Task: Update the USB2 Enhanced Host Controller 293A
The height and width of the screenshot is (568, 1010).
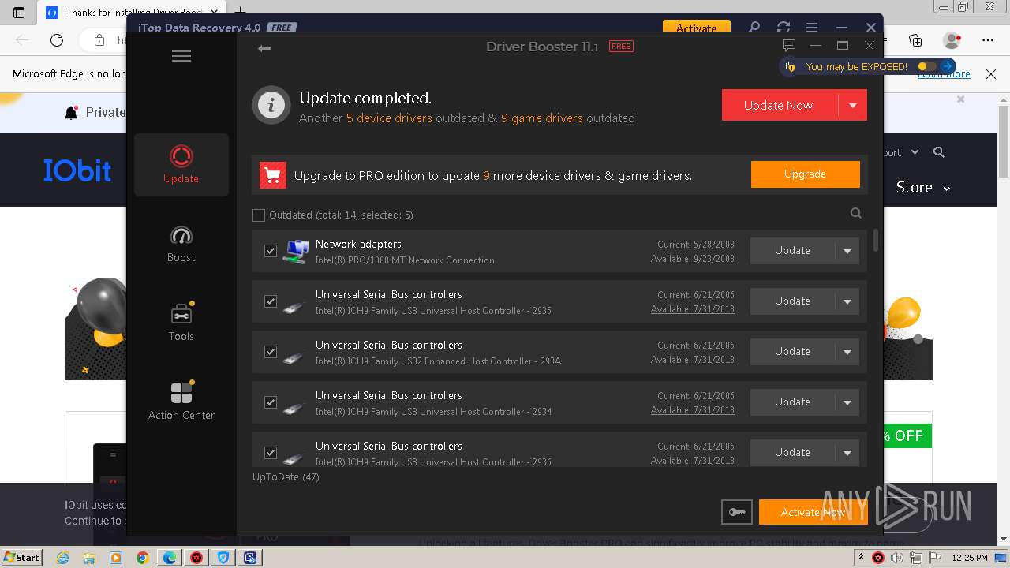Action: click(x=792, y=352)
